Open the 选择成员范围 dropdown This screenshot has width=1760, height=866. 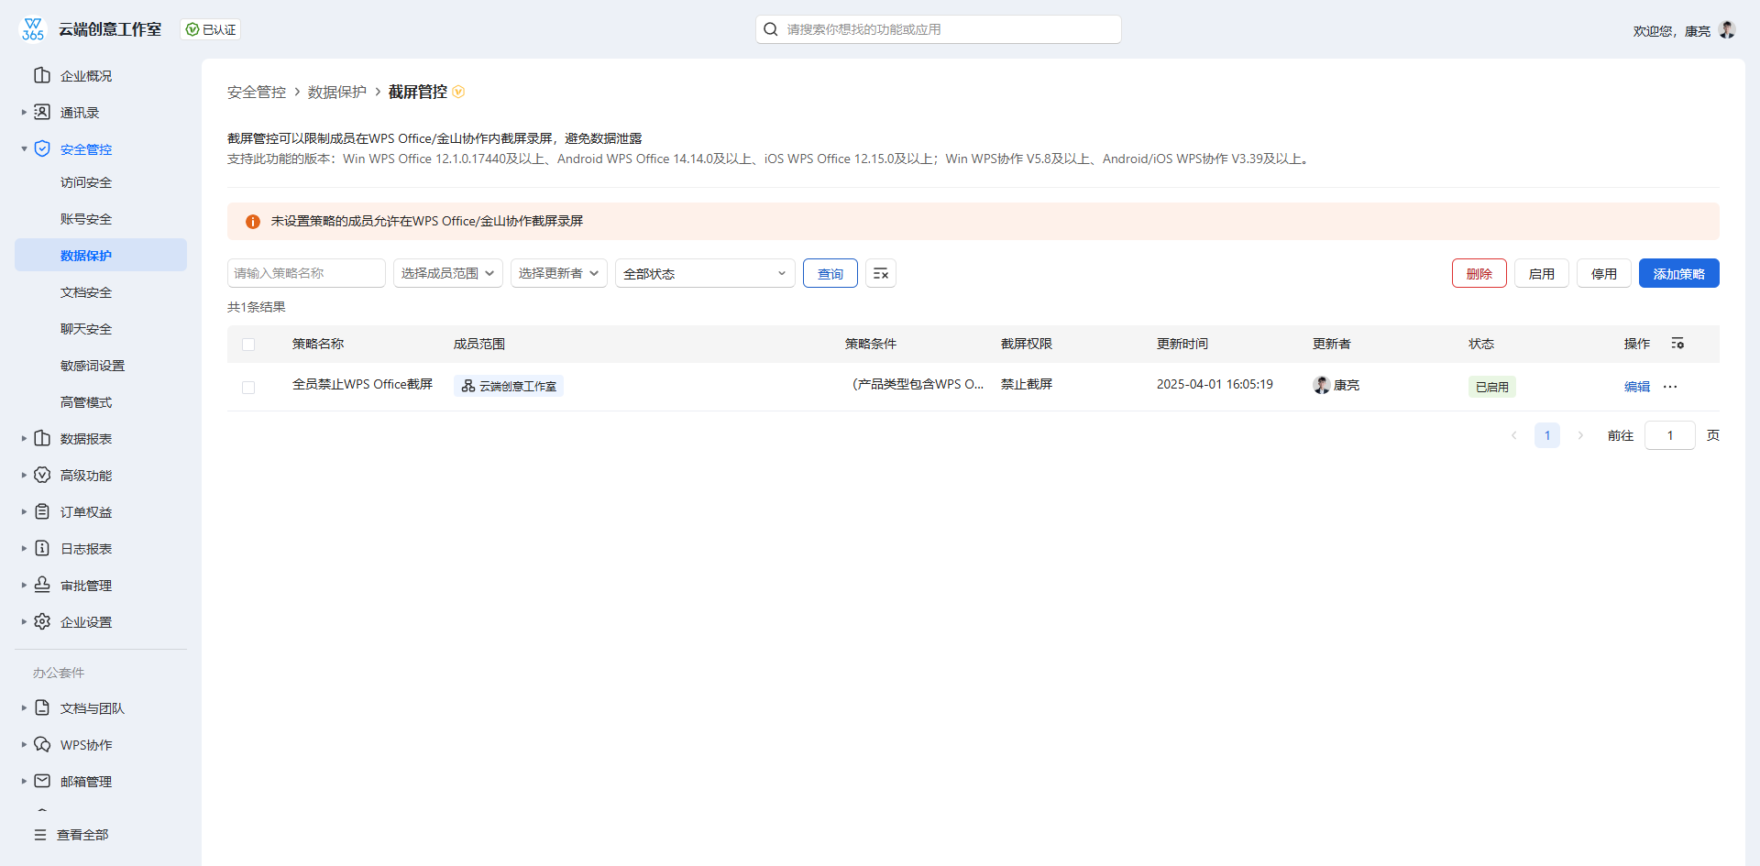447,273
